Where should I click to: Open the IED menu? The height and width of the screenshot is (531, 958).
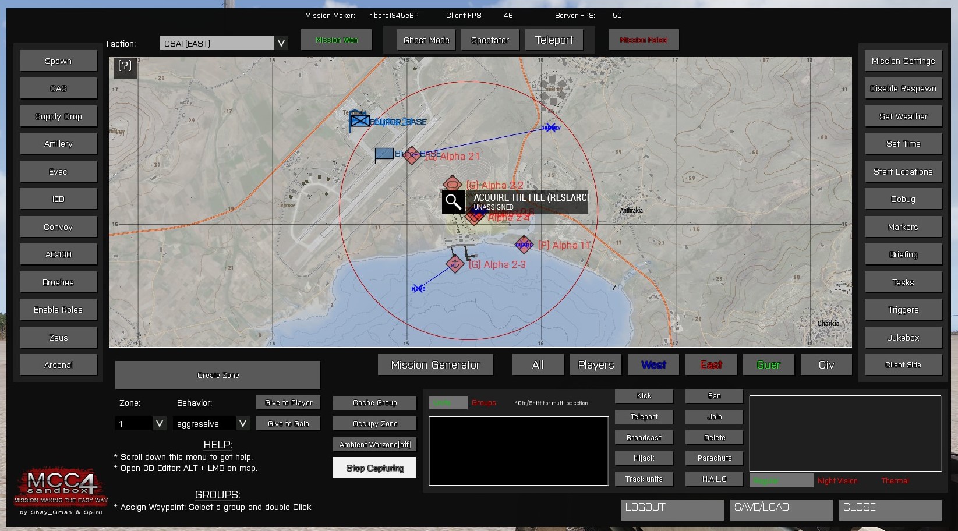click(x=58, y=199)
